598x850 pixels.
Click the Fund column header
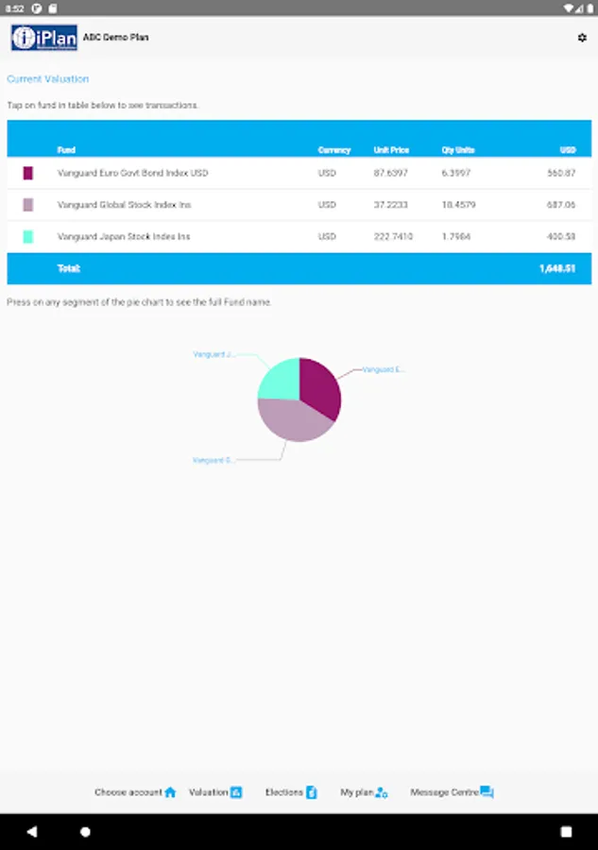pos(66,149)
